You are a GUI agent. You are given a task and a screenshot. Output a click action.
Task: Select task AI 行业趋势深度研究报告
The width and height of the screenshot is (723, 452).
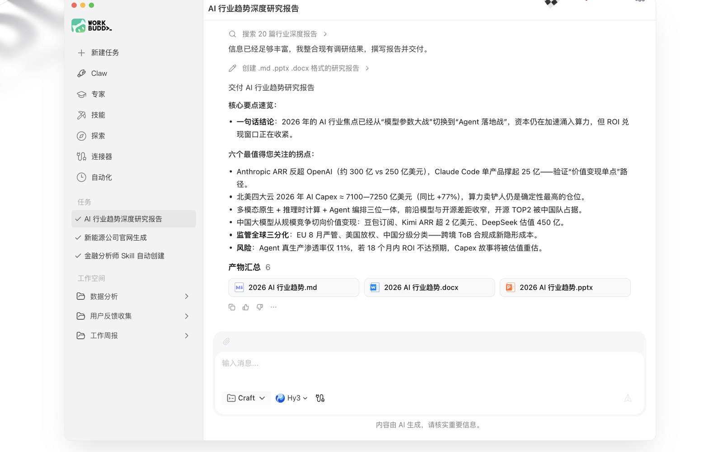134,219
